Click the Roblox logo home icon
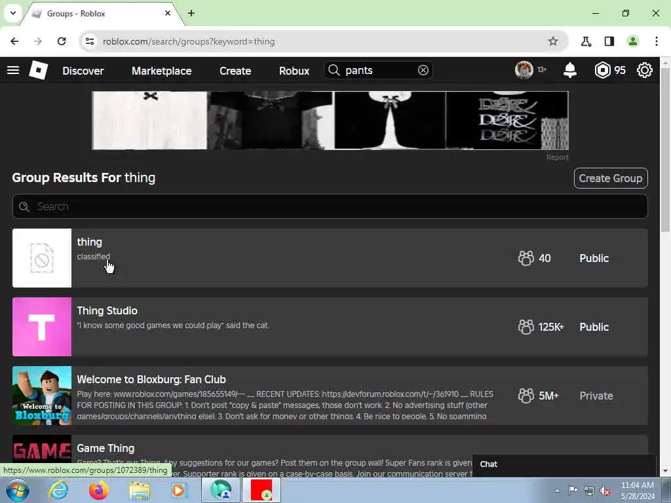The height and width of the screenshot is (503, 671). click(39, 70)
